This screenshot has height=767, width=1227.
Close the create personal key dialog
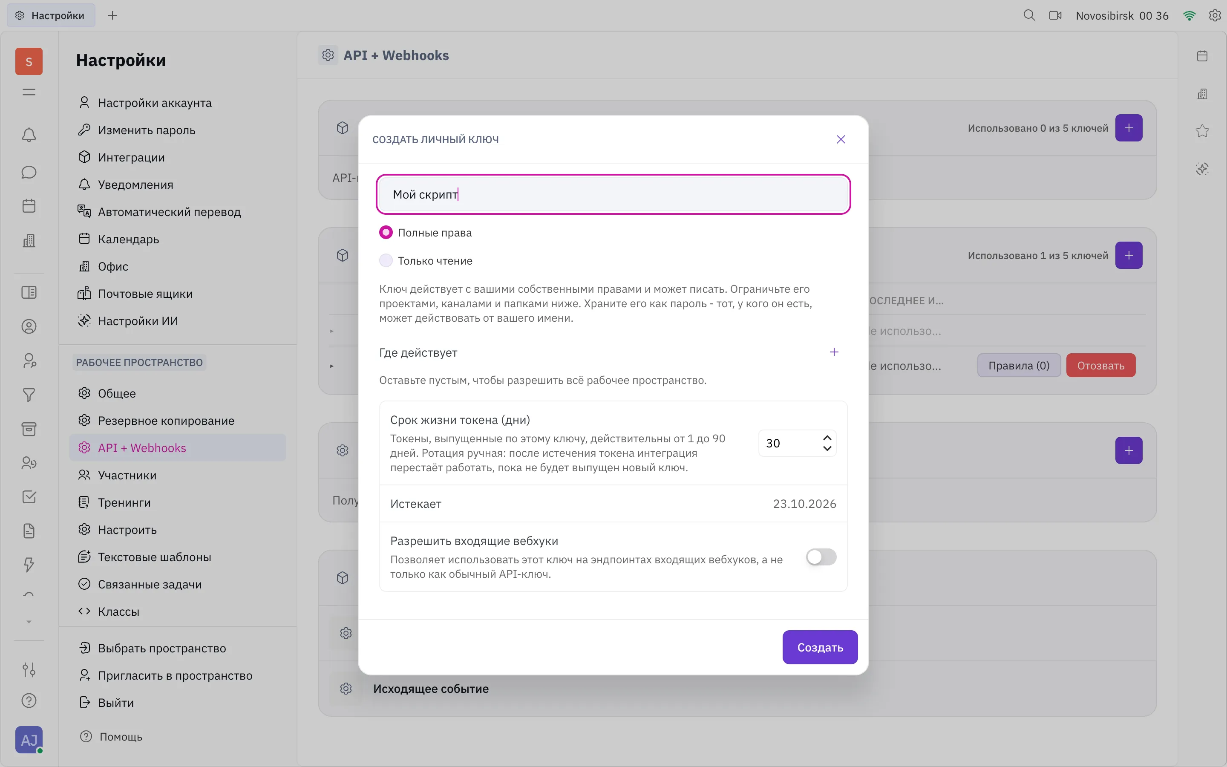coord(841,139)
